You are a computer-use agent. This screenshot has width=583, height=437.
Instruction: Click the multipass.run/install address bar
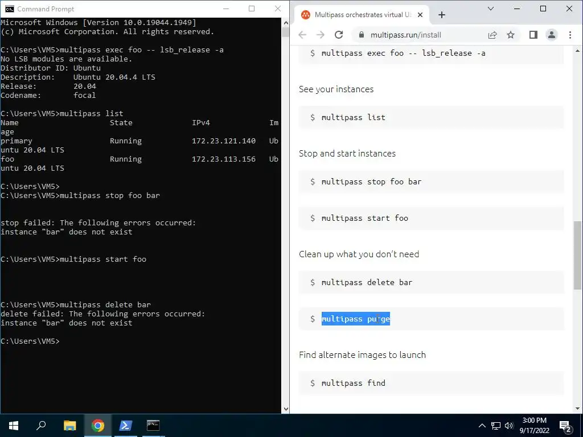coord(405,35)
